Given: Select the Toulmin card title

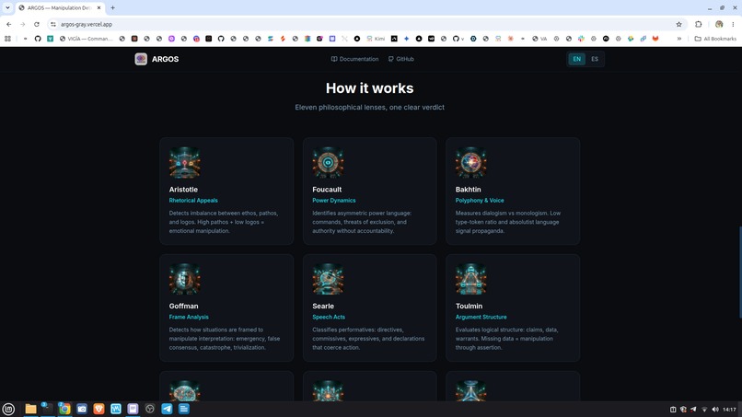Looking at the screenshot, I should [x=469, y=307].
